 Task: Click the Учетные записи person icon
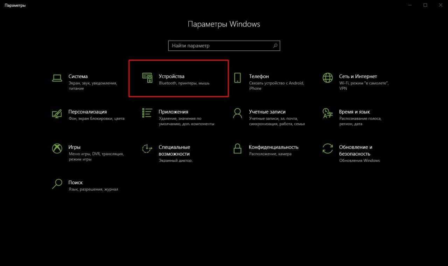pyautogui.click(x=237, y=113)
